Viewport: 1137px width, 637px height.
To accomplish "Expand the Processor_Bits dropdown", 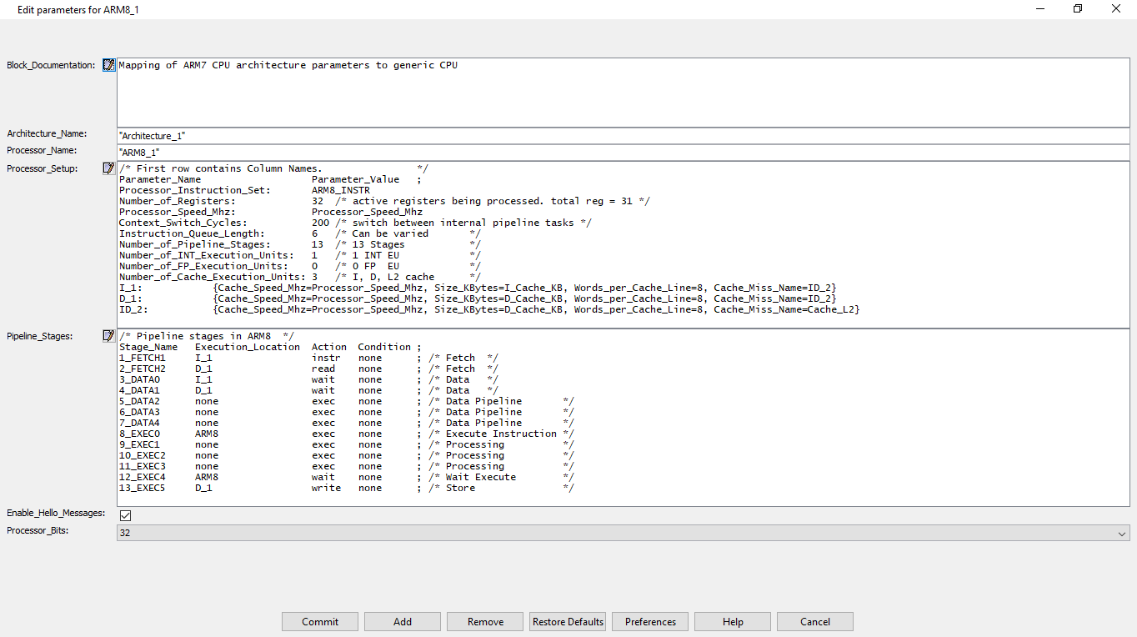I will 1120,533.
